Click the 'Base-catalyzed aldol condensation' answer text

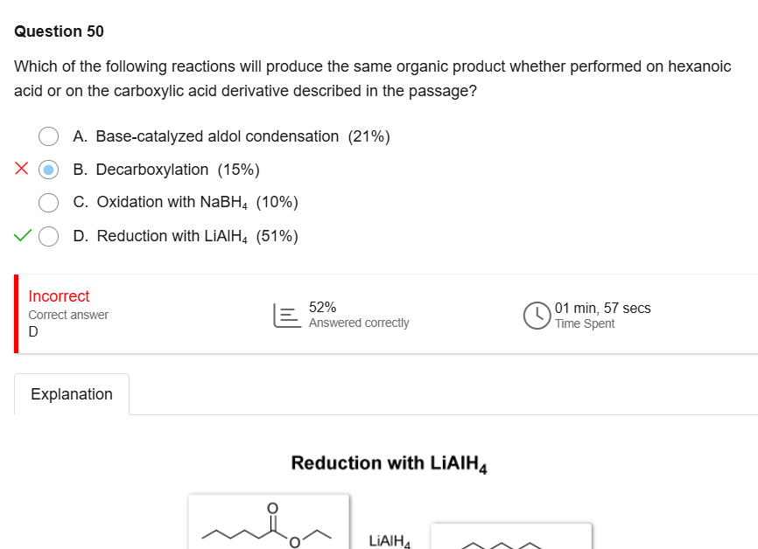(x=216, y=136)
